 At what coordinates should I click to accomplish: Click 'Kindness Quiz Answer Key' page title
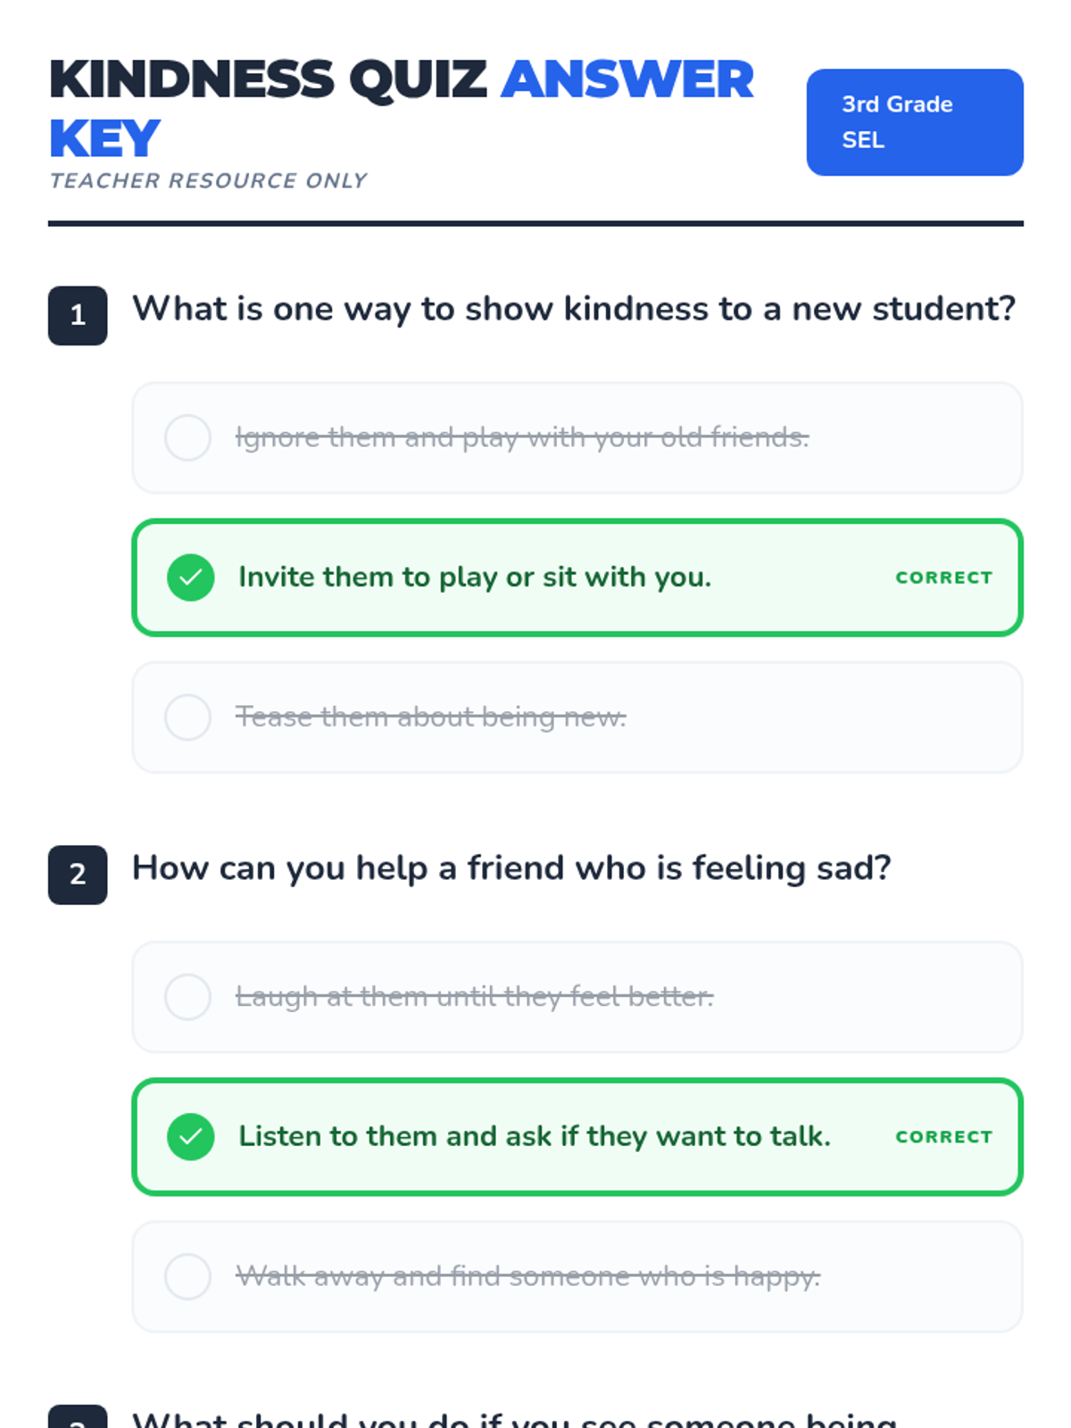[x=400, y=107]
